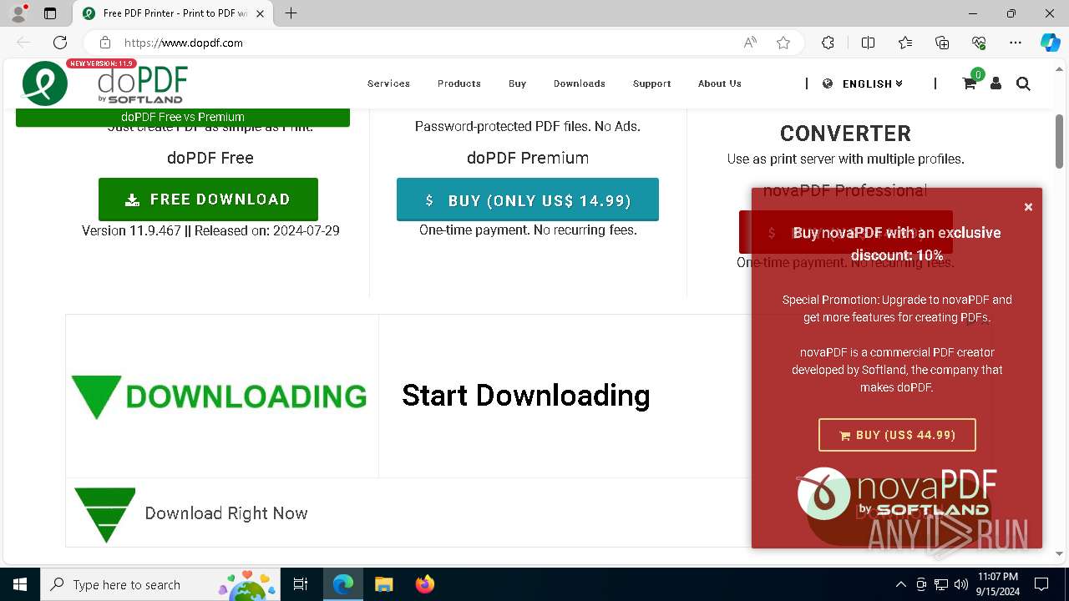
Task: Click the FREE DOWNLOAD button
Action: [x=208, y=199]
